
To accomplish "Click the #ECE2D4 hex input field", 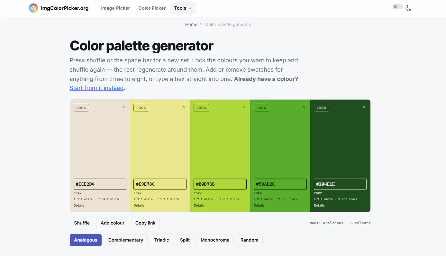I will click(100, 184).
